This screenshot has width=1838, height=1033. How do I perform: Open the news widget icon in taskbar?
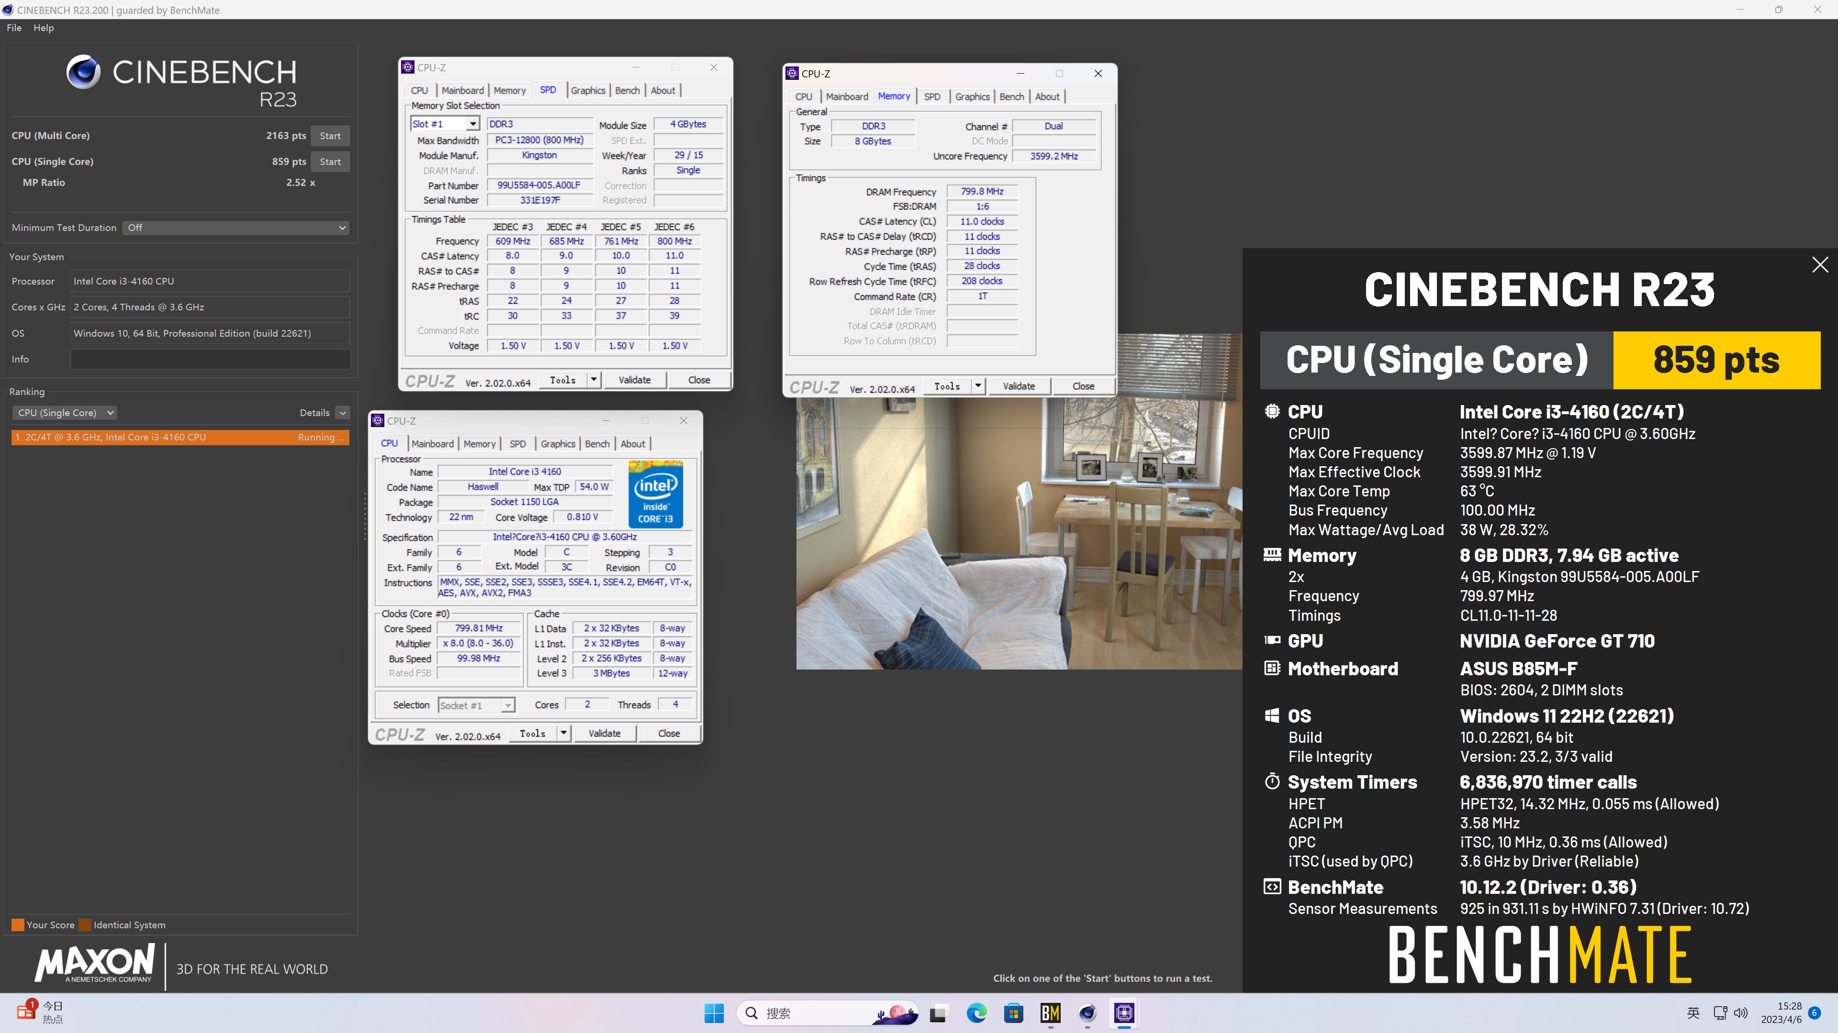[26, 1011]
